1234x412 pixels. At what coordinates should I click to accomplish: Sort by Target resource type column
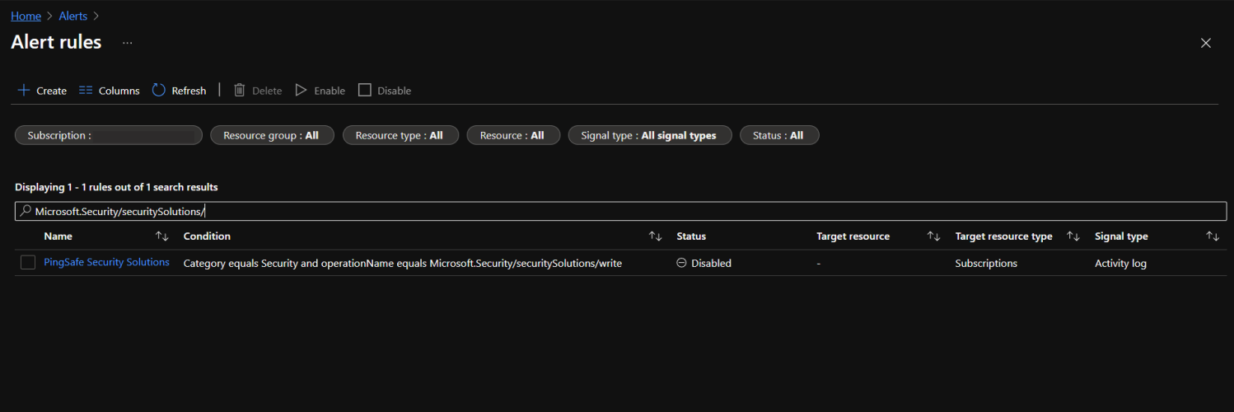tap(1073, 236)
